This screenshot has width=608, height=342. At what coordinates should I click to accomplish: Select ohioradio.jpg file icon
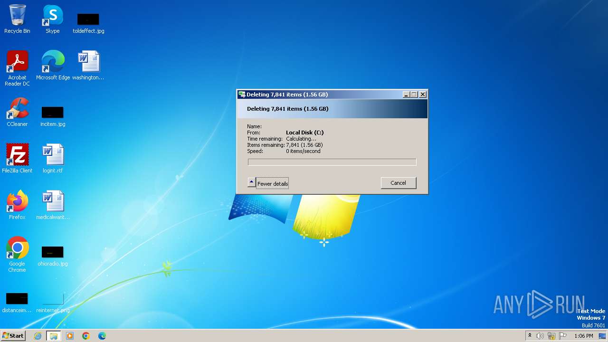[x=53, y=256]
